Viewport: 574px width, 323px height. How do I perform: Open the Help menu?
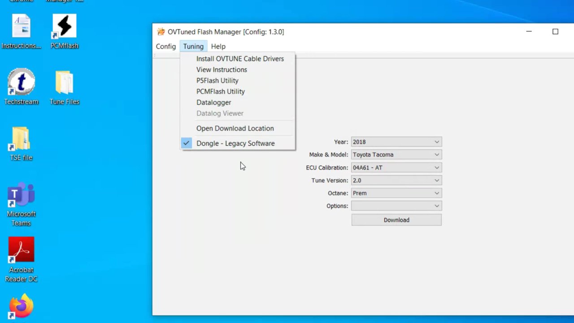click(x=218, y=46)
